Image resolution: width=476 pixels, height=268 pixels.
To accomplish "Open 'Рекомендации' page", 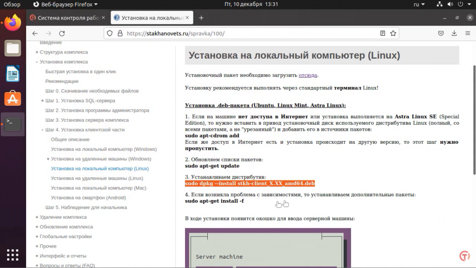I will (x=62, y=81).
